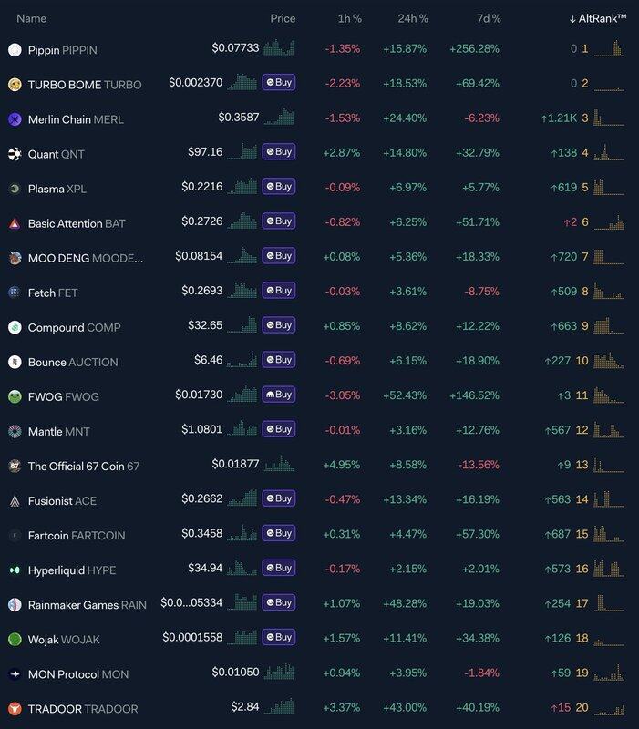Click the Compound COMP logo icon
The height and width of the screenshot is (729, 639).
click(x=15, y=327)
